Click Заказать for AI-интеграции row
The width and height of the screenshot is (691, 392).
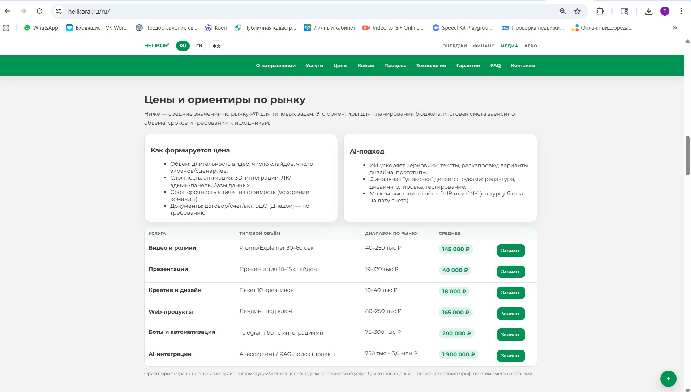[x=511, y=356]
